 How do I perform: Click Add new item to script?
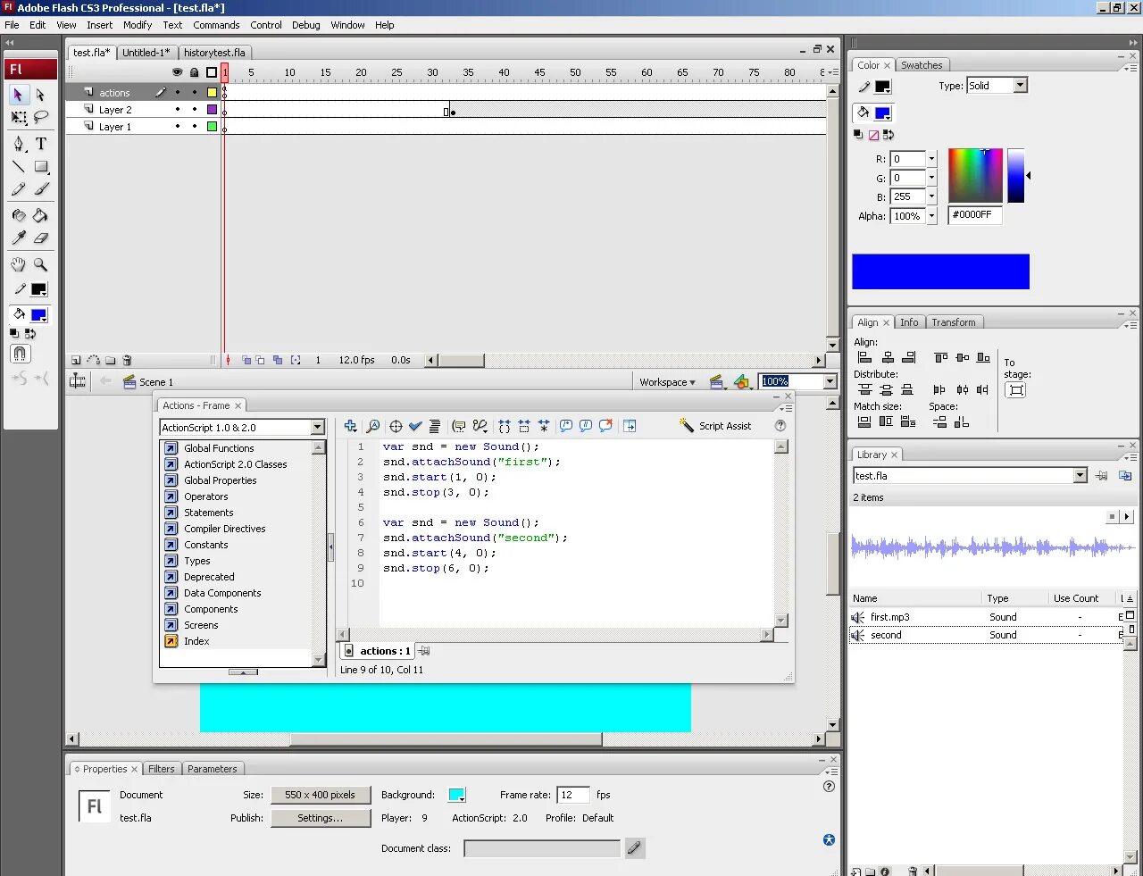[350, 426]
